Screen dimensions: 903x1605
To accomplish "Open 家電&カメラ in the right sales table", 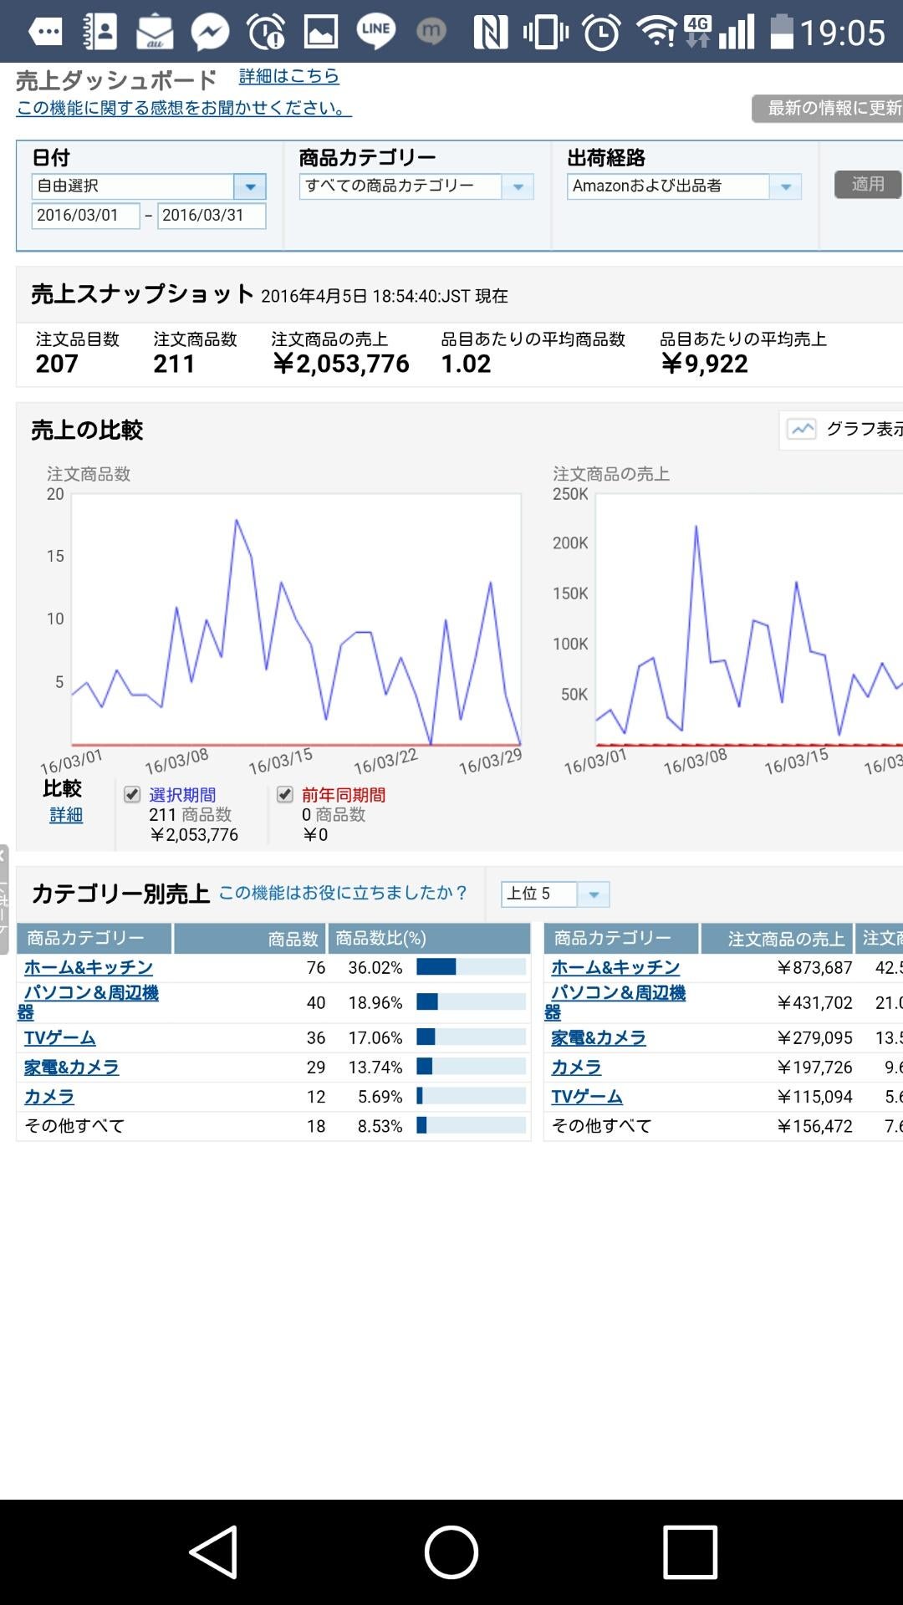I will click(x=599, y=1037).
